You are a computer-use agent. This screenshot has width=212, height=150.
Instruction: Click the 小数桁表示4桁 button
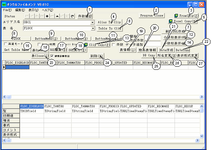click(175, 43)
